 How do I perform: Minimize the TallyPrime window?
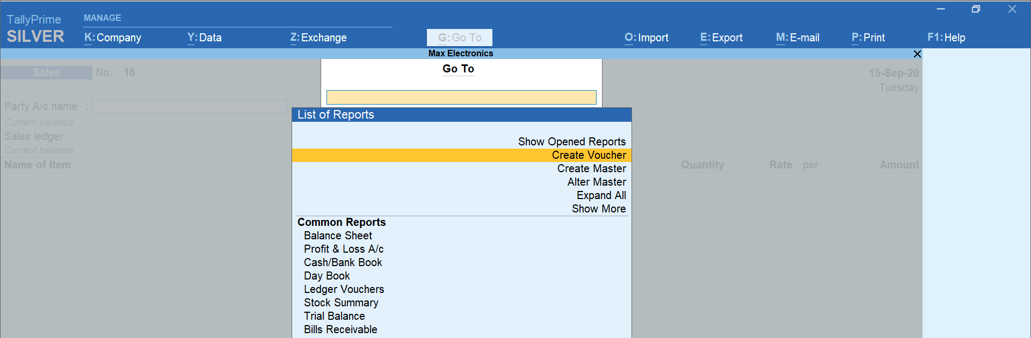coord(941,9)
